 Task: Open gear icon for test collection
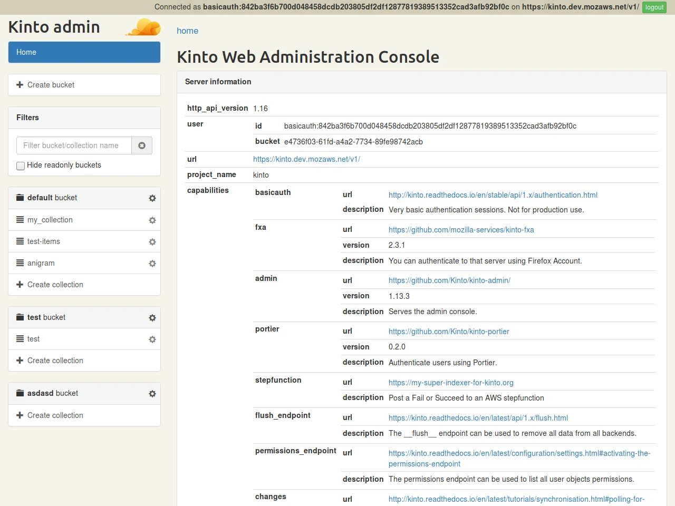click(152, 339)
